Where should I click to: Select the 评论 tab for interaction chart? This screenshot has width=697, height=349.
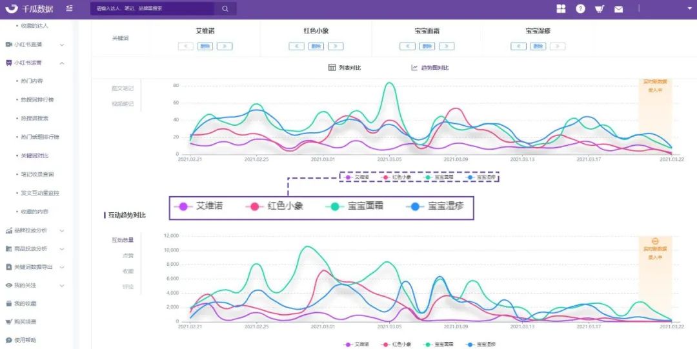128,287
